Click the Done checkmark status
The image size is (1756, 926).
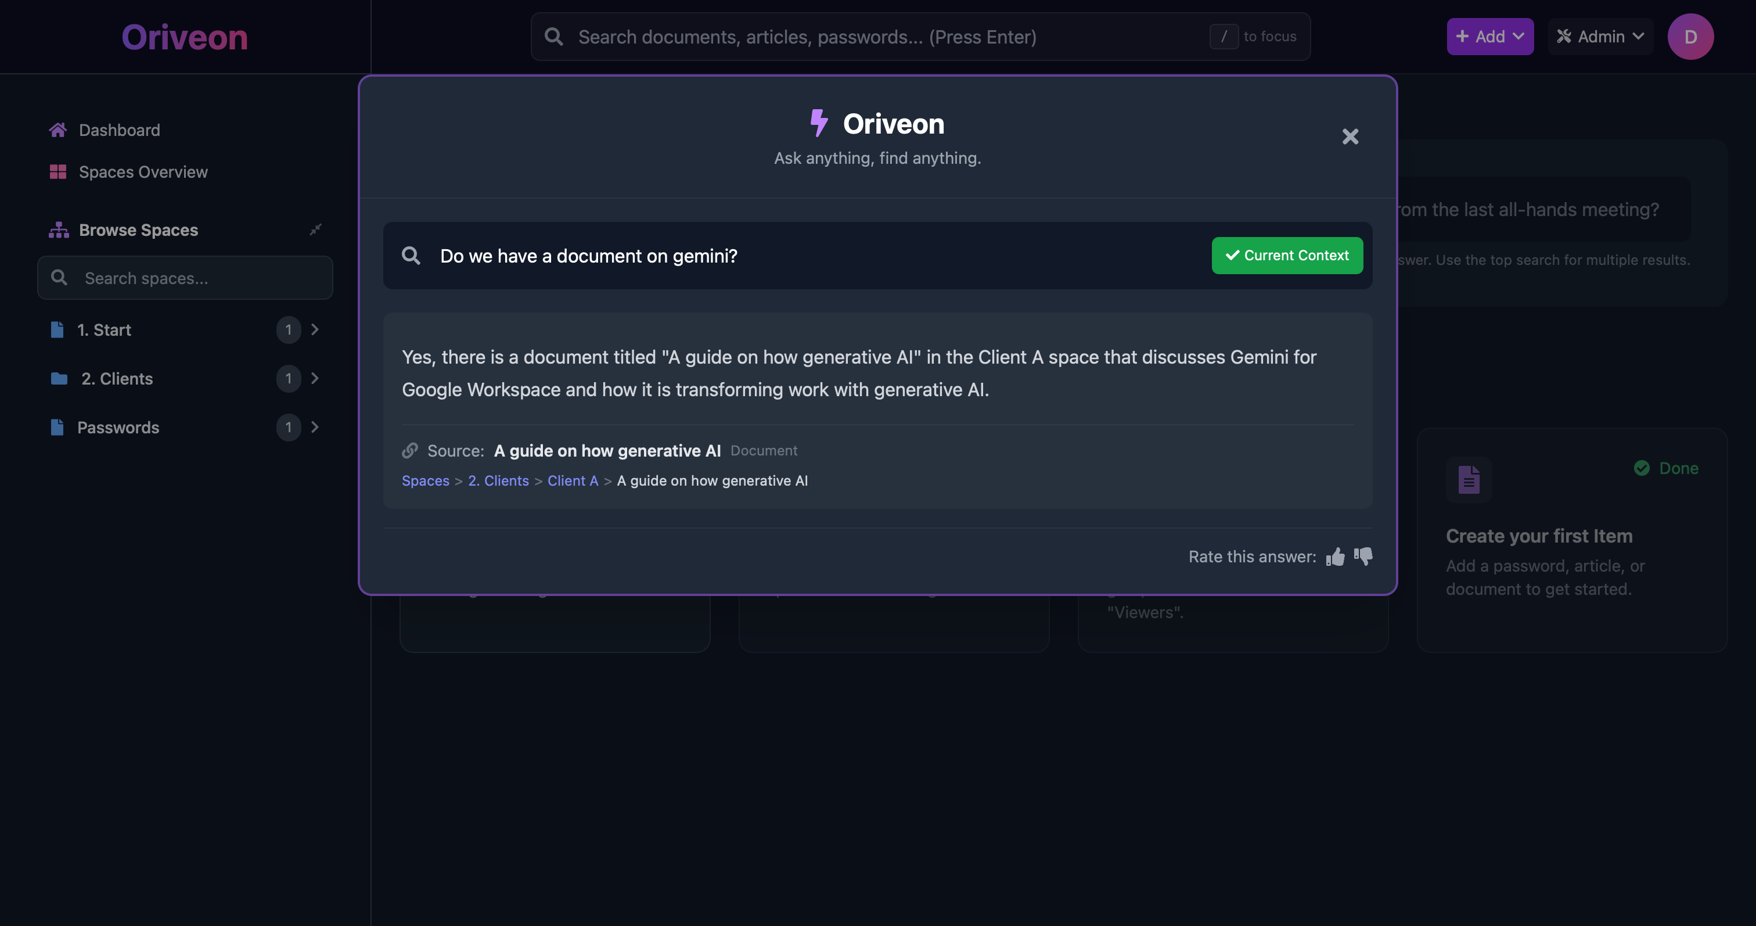1666,468
